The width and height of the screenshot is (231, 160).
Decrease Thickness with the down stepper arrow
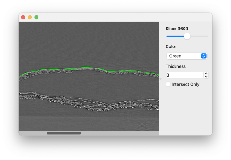click(206, 77)
